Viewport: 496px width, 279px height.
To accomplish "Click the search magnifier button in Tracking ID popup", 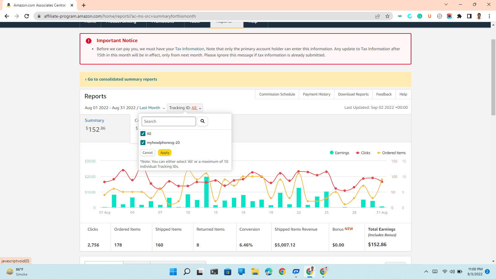I will (202, 121).
